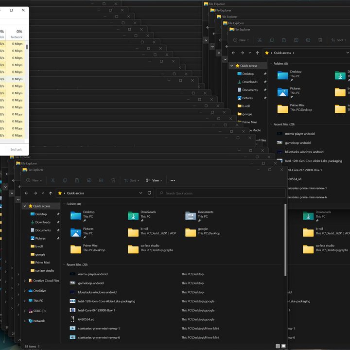Click Delete trash icon in front File Explorer toolbar
The height and width of the screenshot is (350, 350).
[x=113, y=180]
